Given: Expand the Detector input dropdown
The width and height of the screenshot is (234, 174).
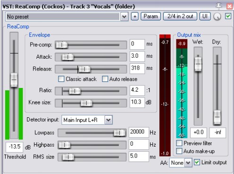Looking at the screenshot, I should coord(109,120).
